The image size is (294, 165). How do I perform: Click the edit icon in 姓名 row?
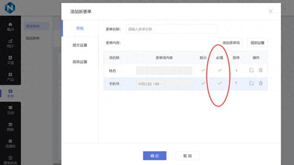(x=251, y=70)
